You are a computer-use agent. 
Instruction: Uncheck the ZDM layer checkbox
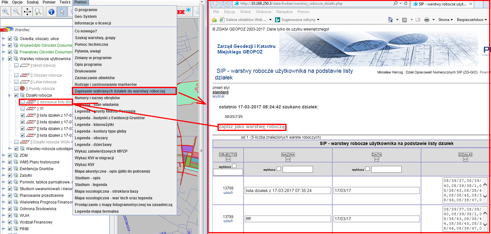coord(10,155)
